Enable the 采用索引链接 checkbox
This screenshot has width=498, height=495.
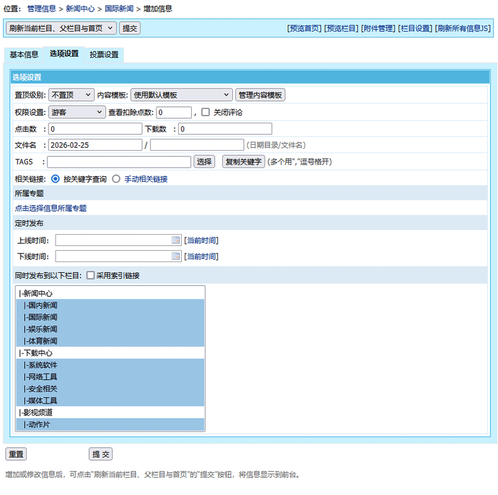[90, 275]
